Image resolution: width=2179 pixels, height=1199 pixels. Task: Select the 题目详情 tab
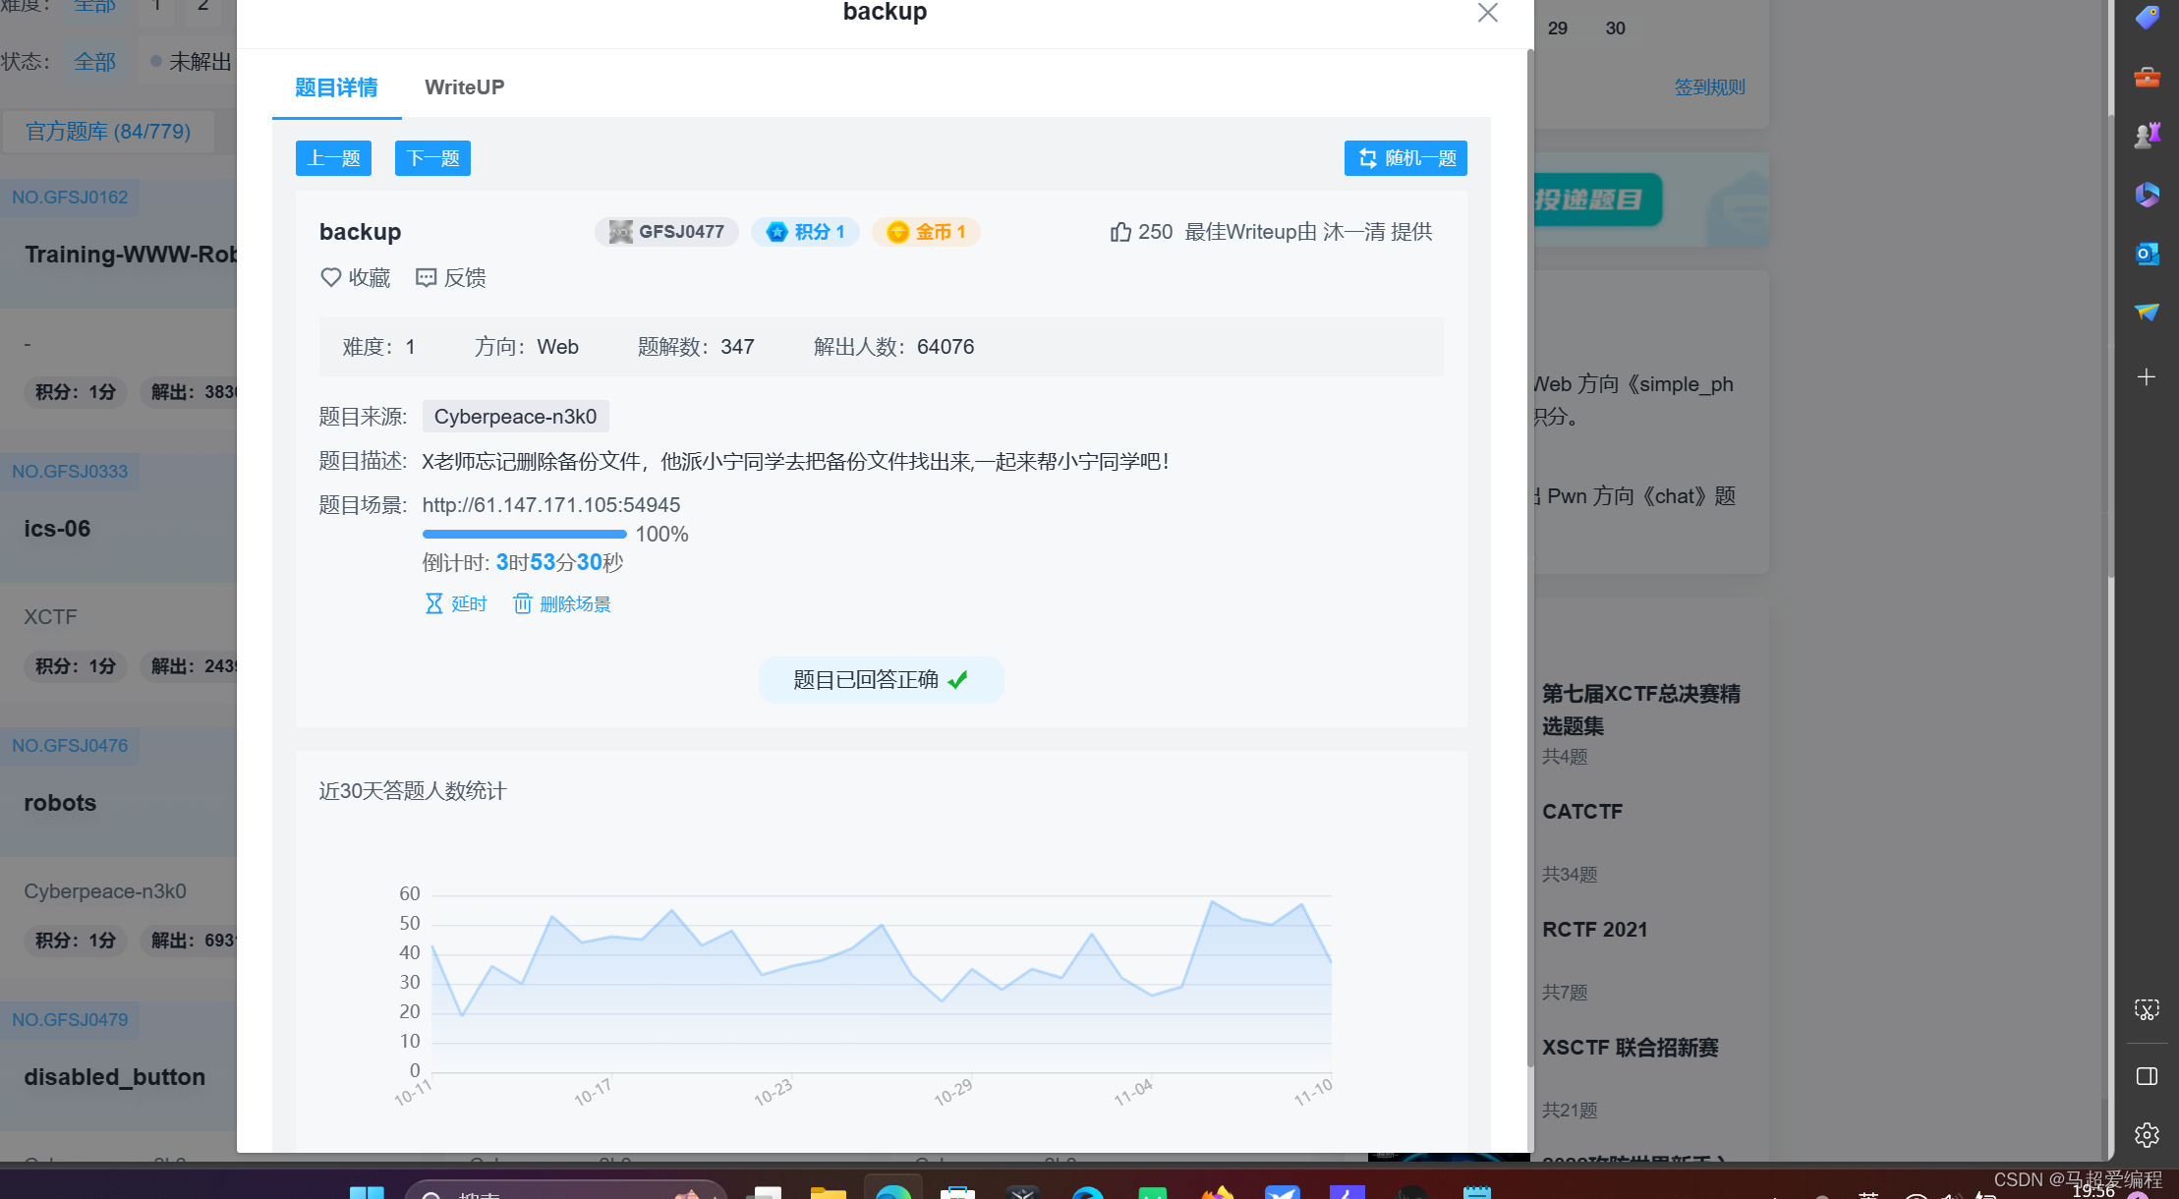coord(336,86)
